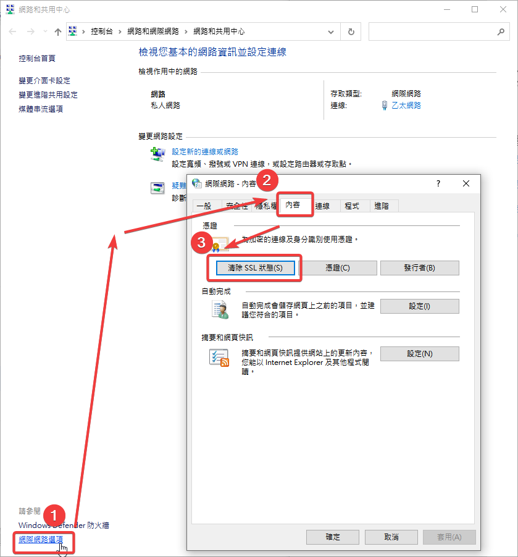This screenshot has width=518, height=557.
Task: Click the search magnifier icon
Action: pyautogui.click(x=501, y=31)
